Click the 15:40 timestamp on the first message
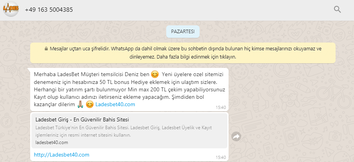 pos(221,107)
